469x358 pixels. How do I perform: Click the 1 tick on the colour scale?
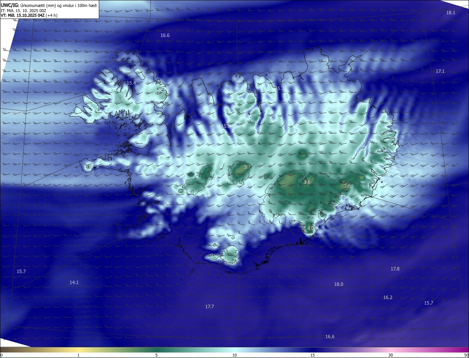[x=78, y=355]
